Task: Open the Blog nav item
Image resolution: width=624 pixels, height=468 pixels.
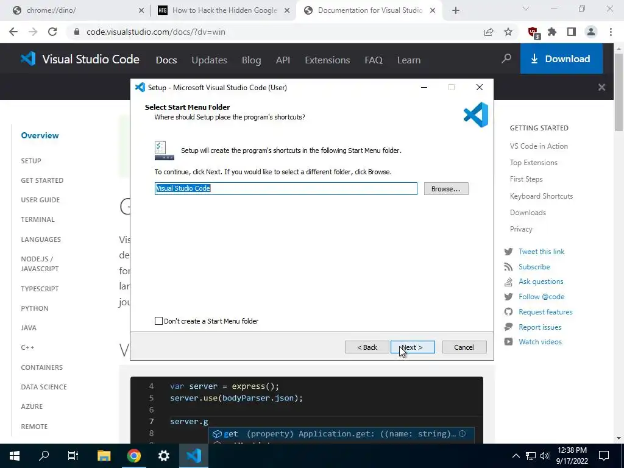Action: point(252,60)
